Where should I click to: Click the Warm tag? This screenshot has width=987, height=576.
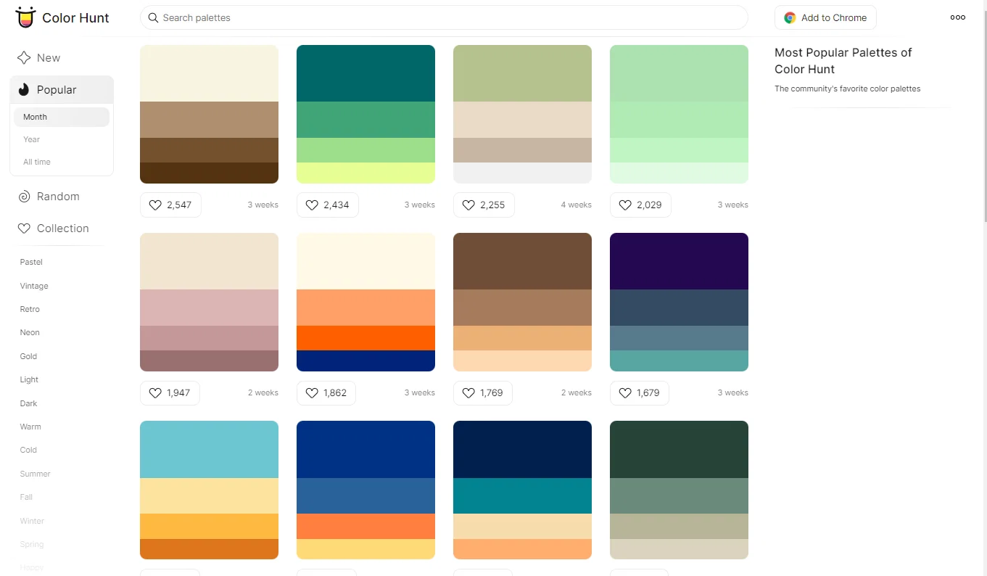30,427
